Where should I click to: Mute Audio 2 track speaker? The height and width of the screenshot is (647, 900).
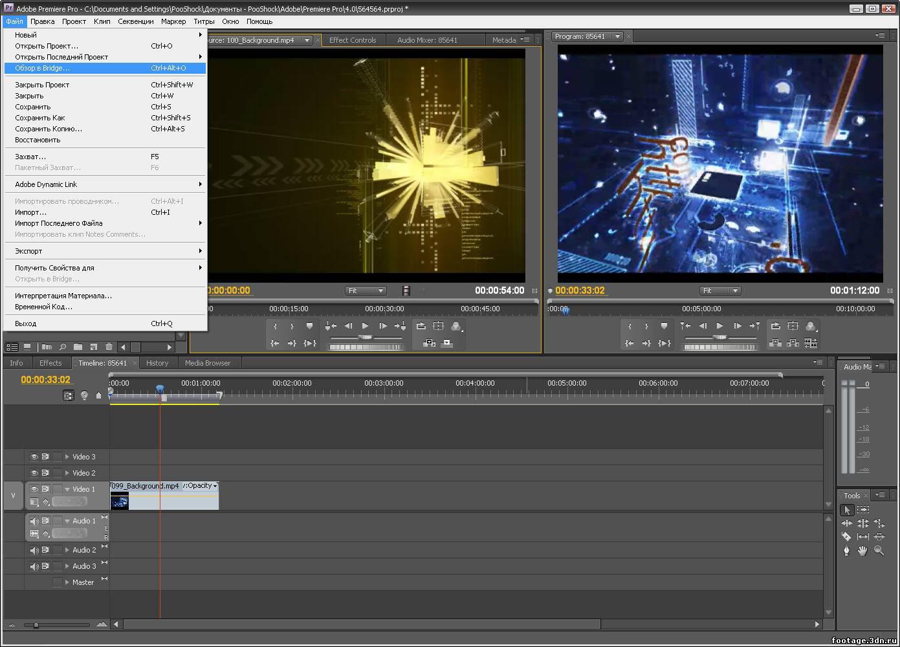pyautogui.click(x=34, y=550)
